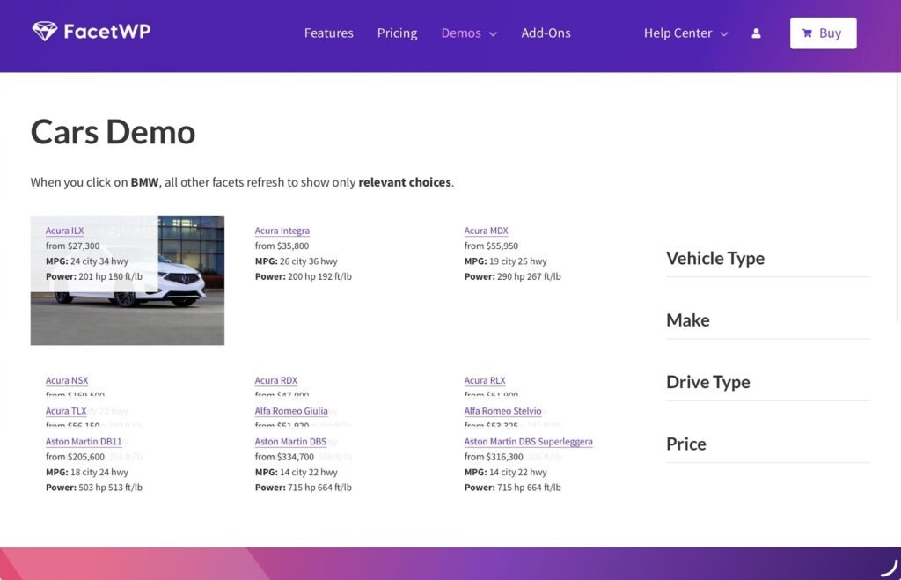Screen dimensions: 901x580
Task: Open the Alfa Romeo Giulia link
Action: 290,411
